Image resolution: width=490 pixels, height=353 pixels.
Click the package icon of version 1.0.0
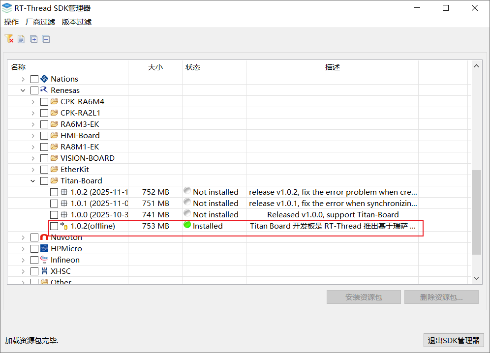click(x=64, y=215)
